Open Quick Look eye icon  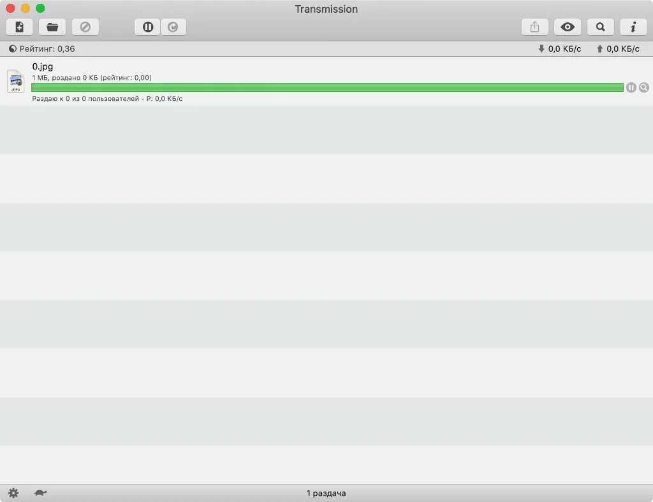click(x=567, y=27)
